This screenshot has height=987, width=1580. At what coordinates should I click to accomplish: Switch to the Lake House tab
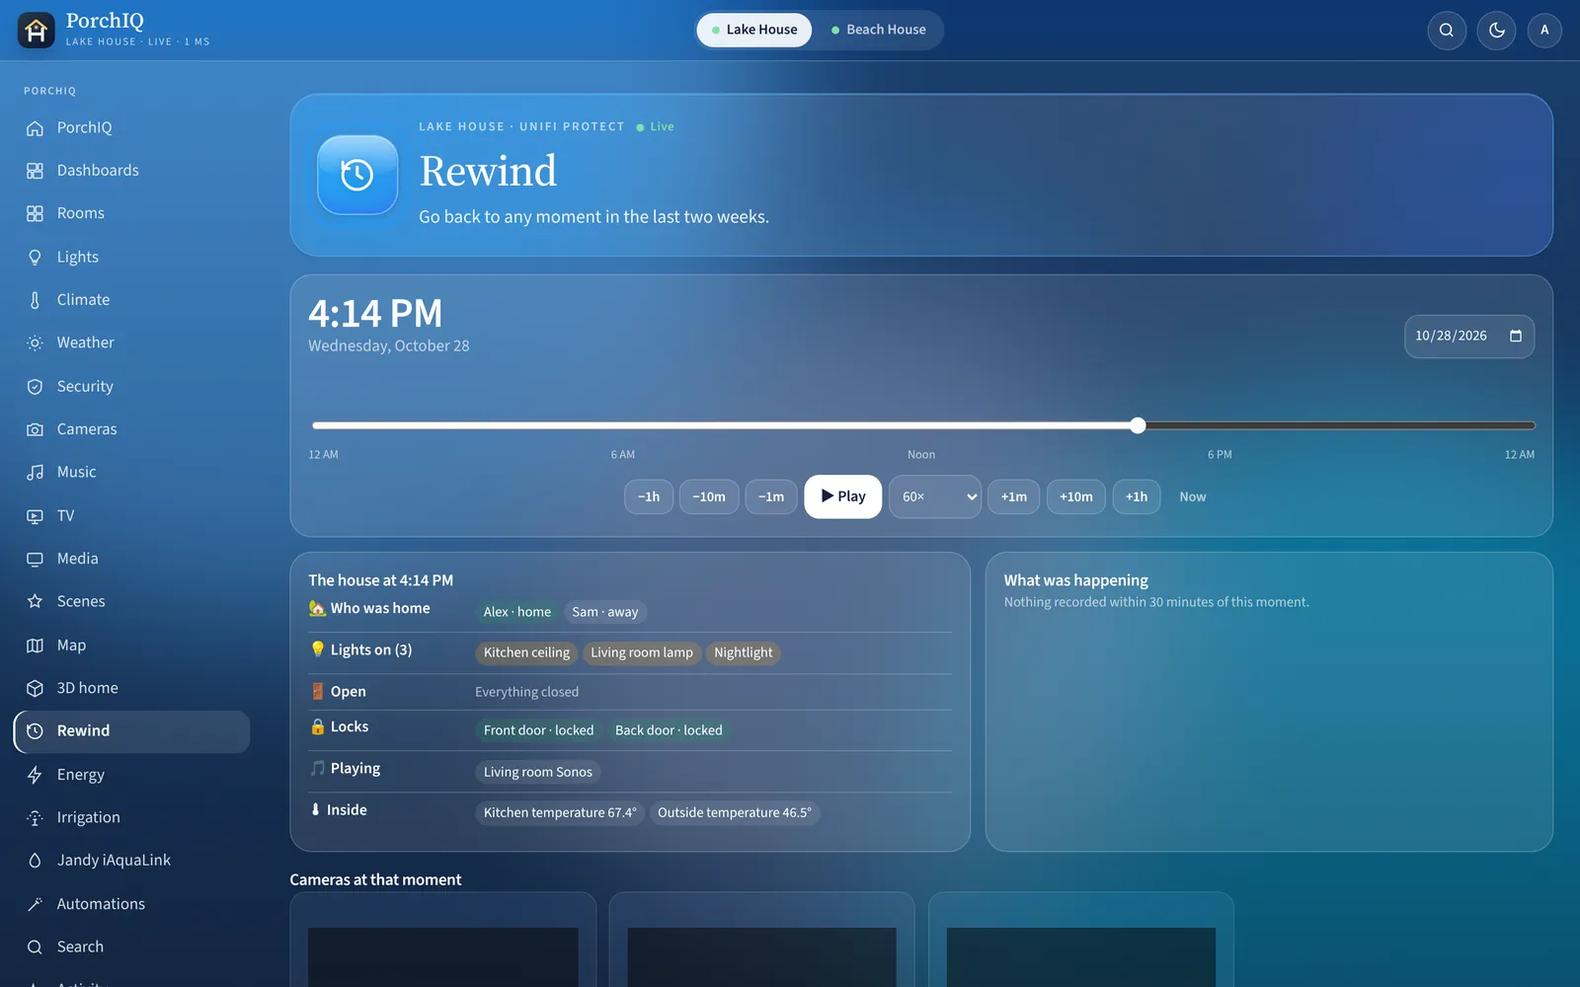[x=754, y=30]
